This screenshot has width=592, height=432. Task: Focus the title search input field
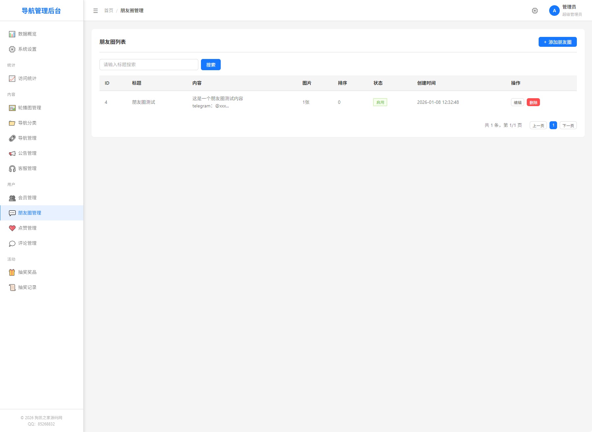(x=149, y=65)
